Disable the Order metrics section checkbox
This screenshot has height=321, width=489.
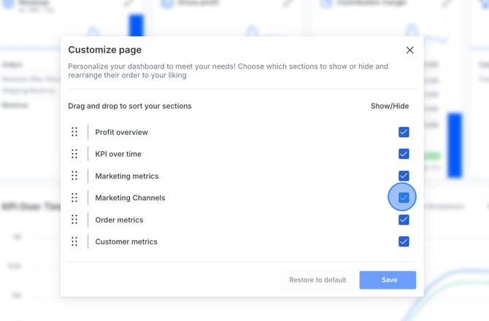[x=404, y=220]
